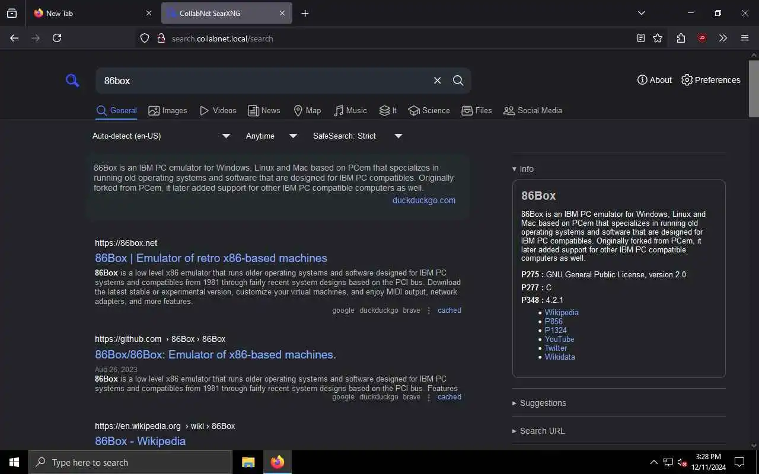Open options dots for 86box.net result
This screenshot has width=759, height=474.
pyautogui.click(x=429, y=310)
